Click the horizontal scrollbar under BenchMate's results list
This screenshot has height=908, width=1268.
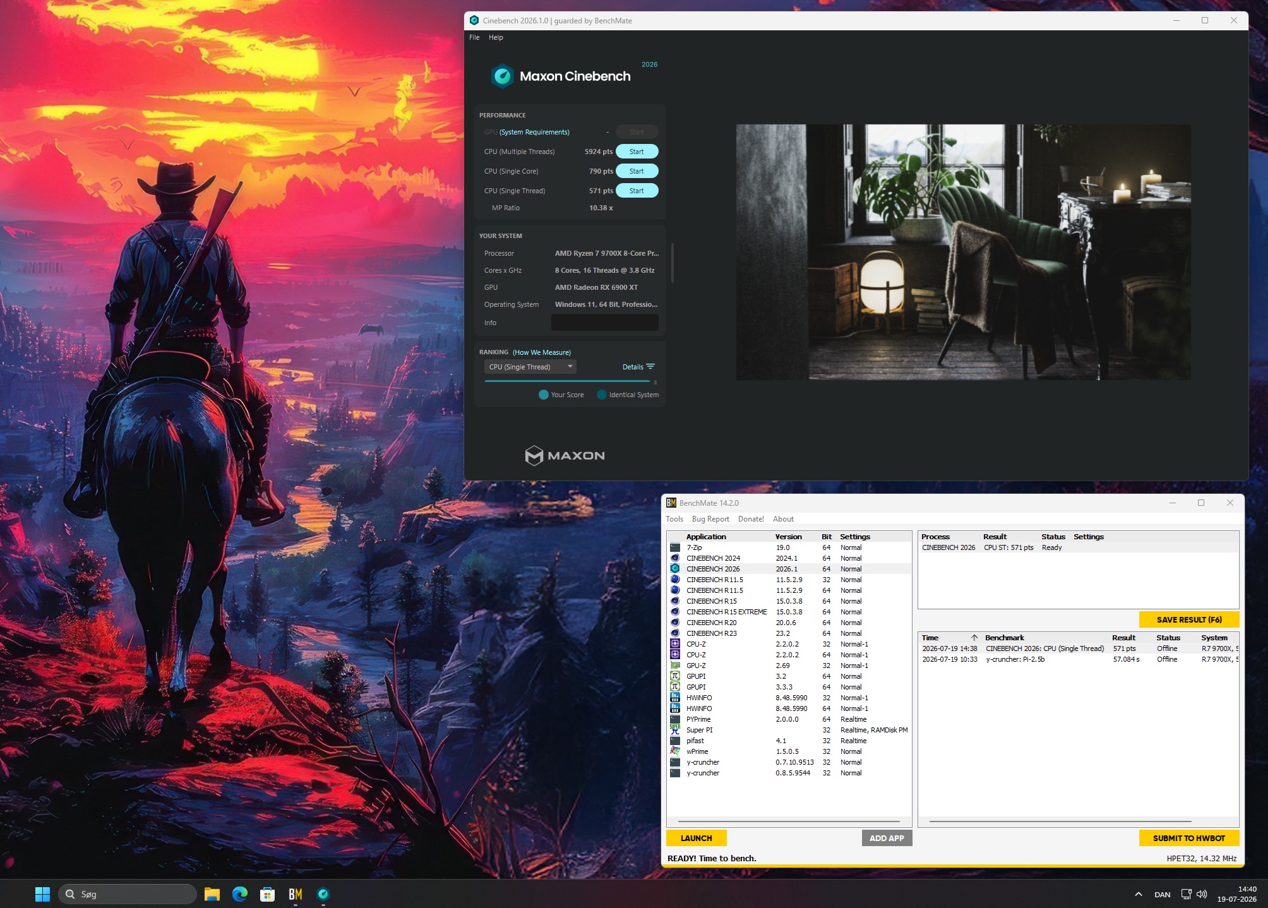point(1060,821)
